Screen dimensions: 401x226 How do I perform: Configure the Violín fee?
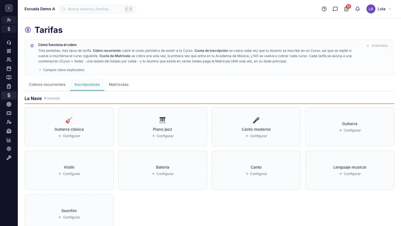pyautogui.click(x=69, y=174)
